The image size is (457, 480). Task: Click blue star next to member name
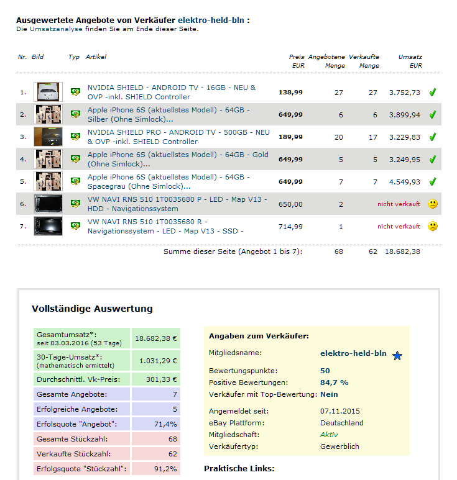coord(397,356)
